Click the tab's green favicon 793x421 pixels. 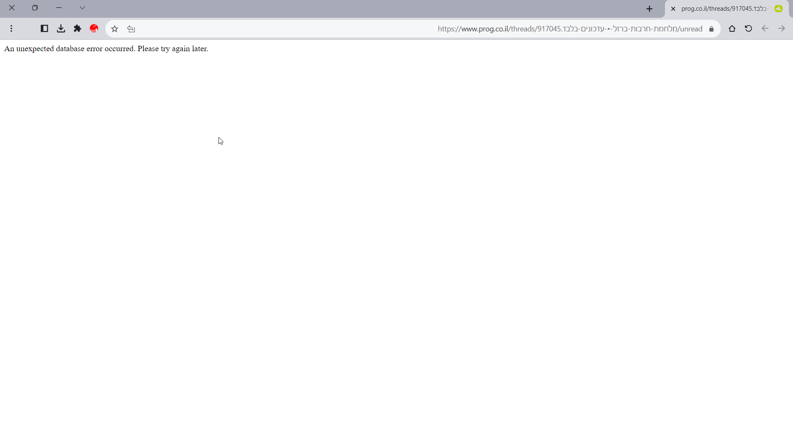(x=779, y=9)
